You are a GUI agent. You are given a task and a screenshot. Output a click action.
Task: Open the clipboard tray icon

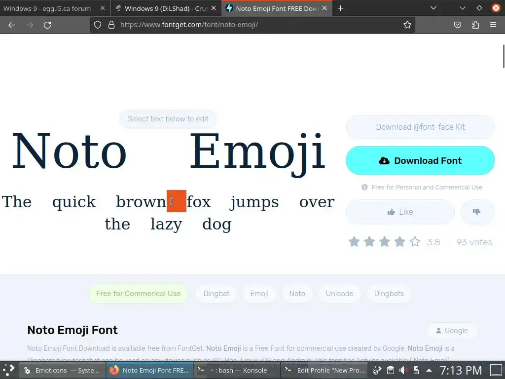391,370
